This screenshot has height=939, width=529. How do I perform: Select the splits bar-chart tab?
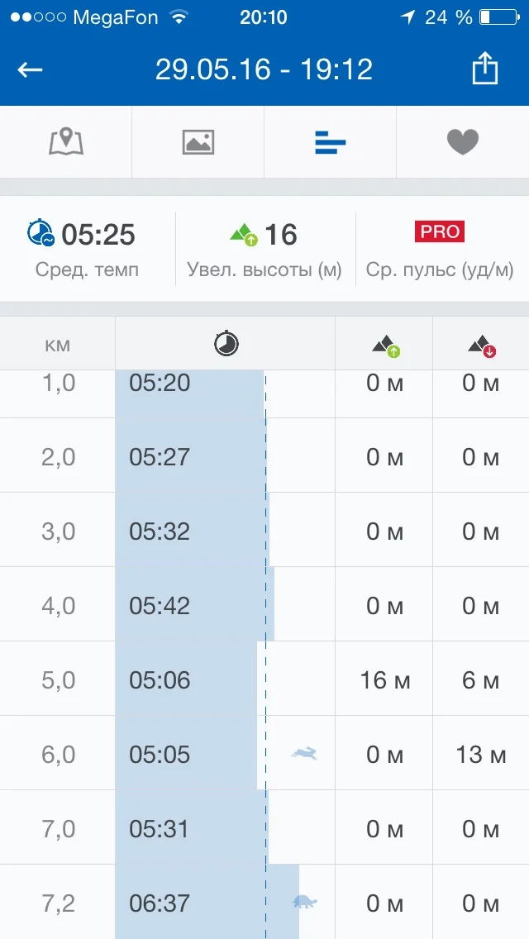[x=331, y=143]
